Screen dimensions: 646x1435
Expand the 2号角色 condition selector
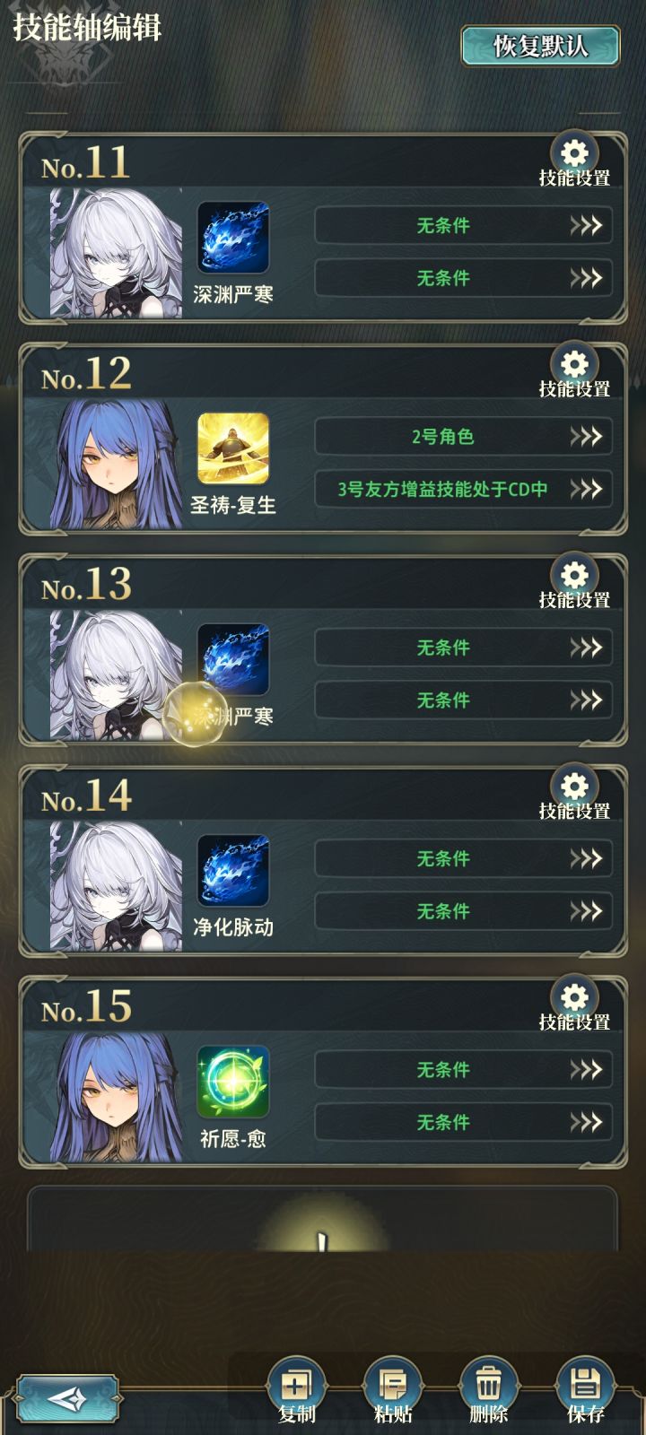click(x=464, y=437)
